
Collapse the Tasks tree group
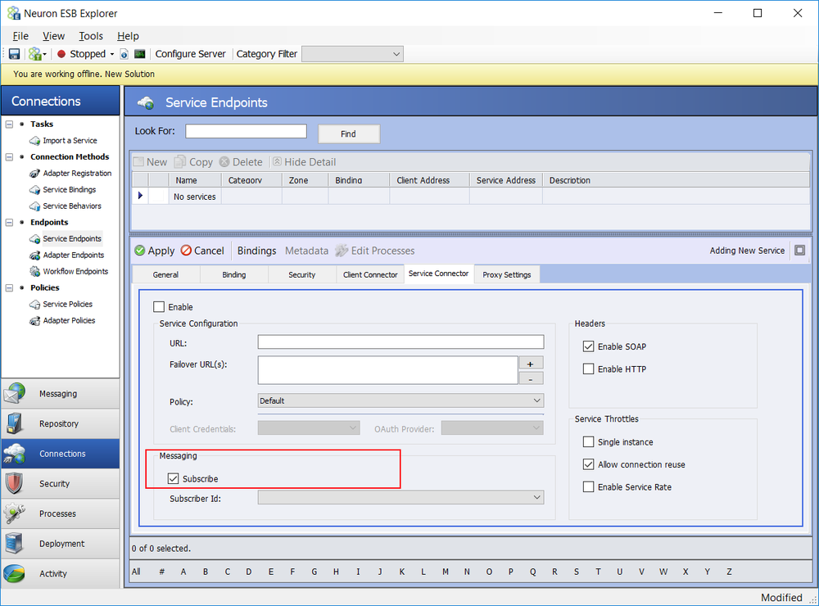tap(9, 124)
